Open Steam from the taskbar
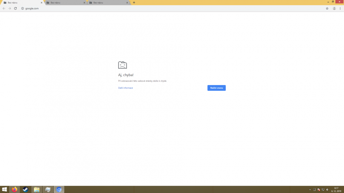 [x=25, y=190]
